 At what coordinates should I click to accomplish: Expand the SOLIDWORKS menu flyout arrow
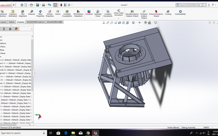point(14,5)
